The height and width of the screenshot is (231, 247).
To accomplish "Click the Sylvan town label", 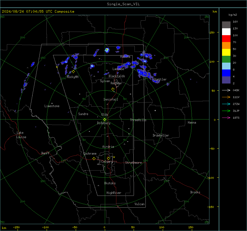I will click(105, 81).
